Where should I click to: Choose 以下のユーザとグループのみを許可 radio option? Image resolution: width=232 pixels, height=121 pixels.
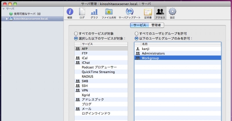tap(136, 38)
